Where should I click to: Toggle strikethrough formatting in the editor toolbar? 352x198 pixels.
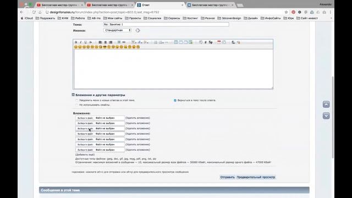[90, 42]
